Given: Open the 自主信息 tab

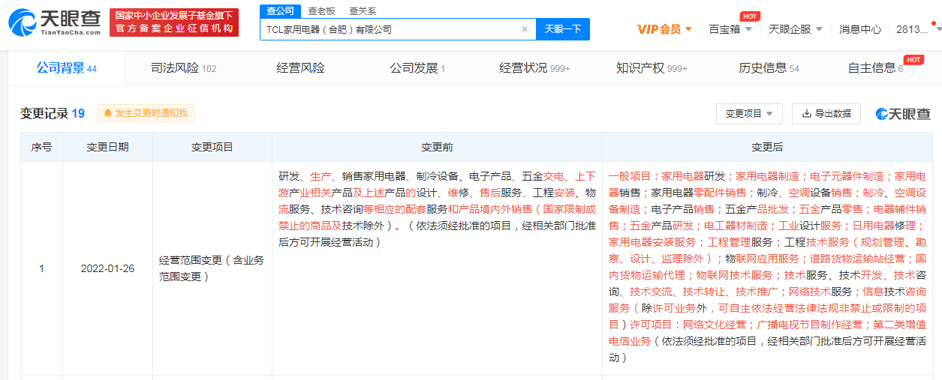Looking at the screenshot, I should tap(876, 68).
